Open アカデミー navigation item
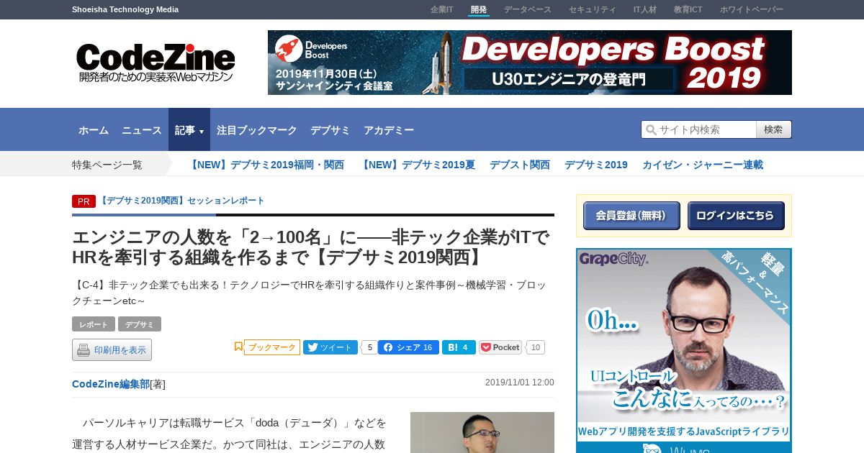The width and height of the screenshot is (864, 453). tap(389, 130)
